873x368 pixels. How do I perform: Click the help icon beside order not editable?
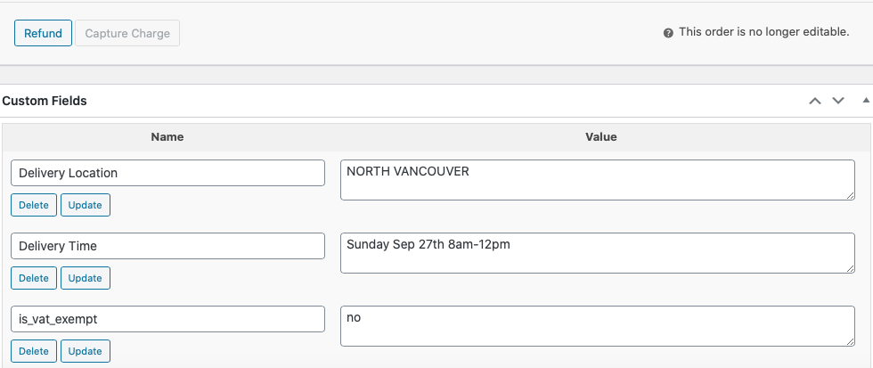[668, 33]
